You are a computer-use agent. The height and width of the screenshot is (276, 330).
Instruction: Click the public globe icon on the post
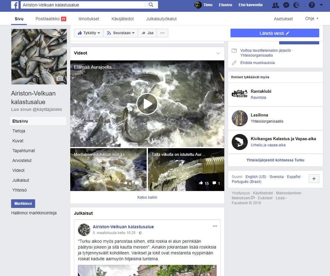point(141,233)
